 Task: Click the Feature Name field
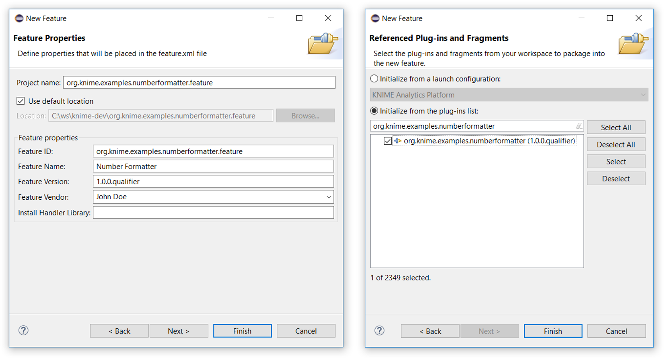pyautogui.click(x=213, y=166)
